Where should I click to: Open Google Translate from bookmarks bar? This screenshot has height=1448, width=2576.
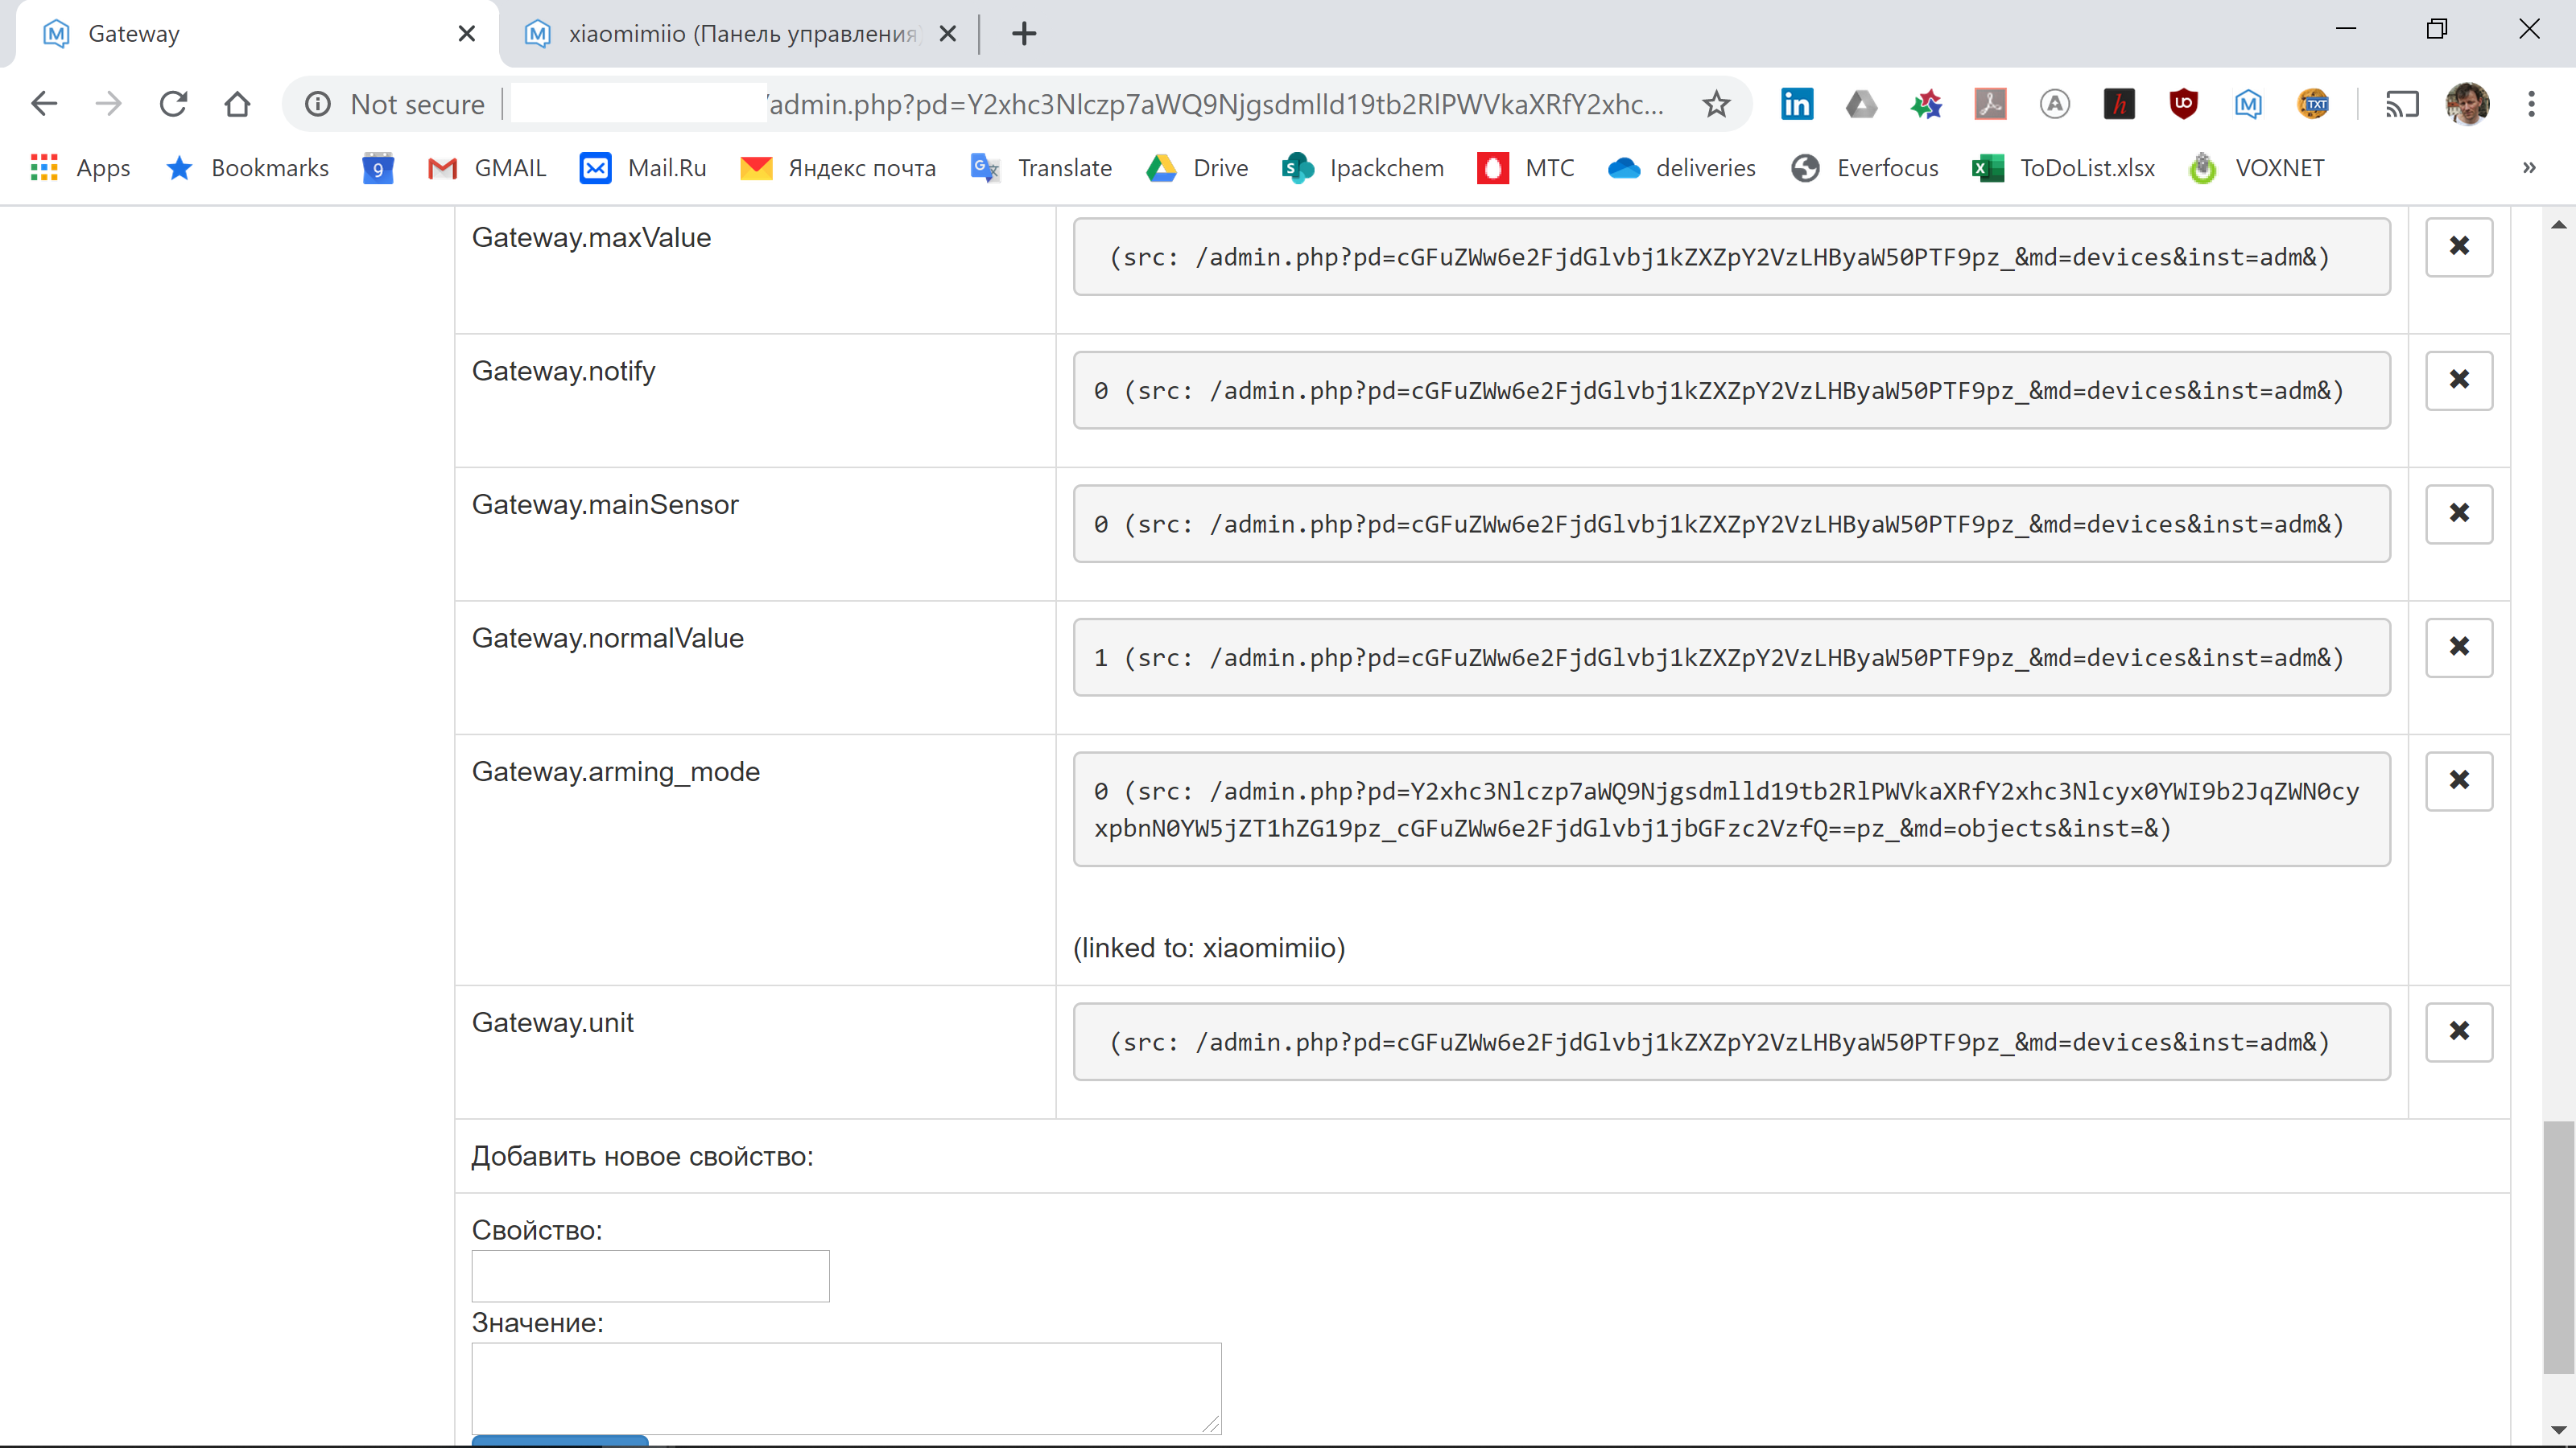click(1041, 167)
